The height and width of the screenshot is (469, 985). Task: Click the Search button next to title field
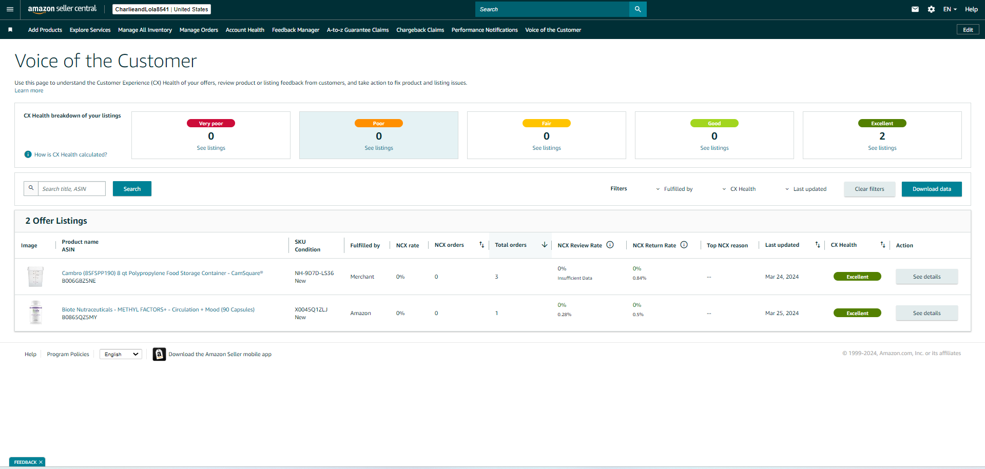pos(132,189)
